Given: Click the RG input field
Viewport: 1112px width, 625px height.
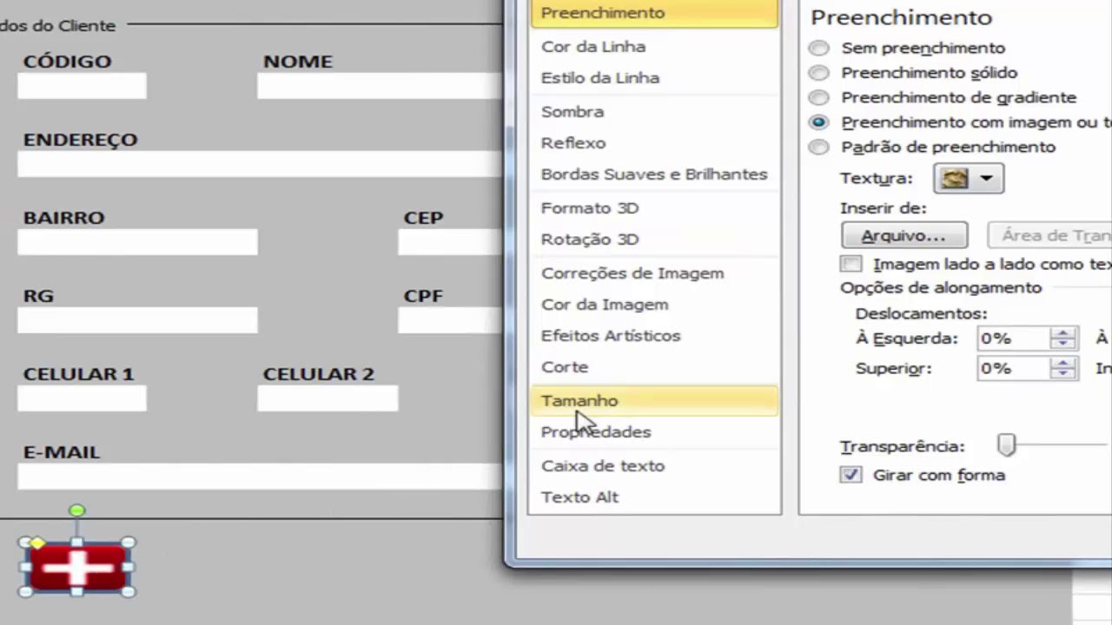Looking at the screenshot, I should 137,320.
